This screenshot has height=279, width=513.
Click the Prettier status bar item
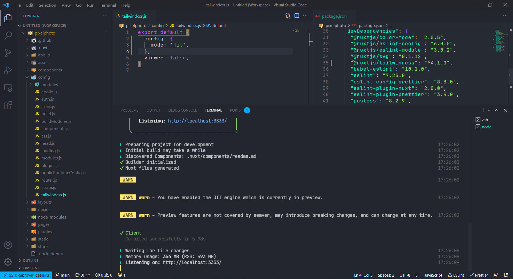click(479, 275)
